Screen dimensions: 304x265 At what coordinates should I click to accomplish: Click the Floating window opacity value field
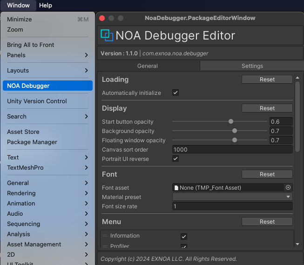(281, 140)
